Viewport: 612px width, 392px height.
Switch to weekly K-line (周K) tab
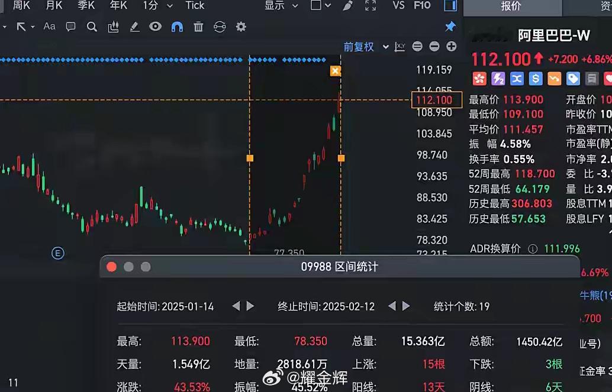(x=21, y=5)
